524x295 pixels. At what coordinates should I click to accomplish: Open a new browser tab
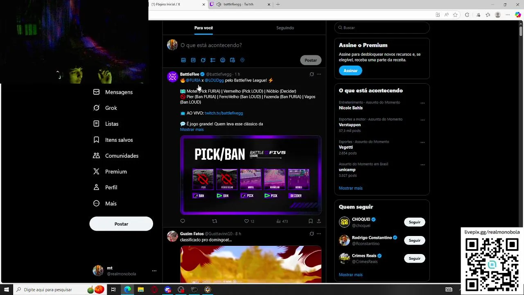278,5
